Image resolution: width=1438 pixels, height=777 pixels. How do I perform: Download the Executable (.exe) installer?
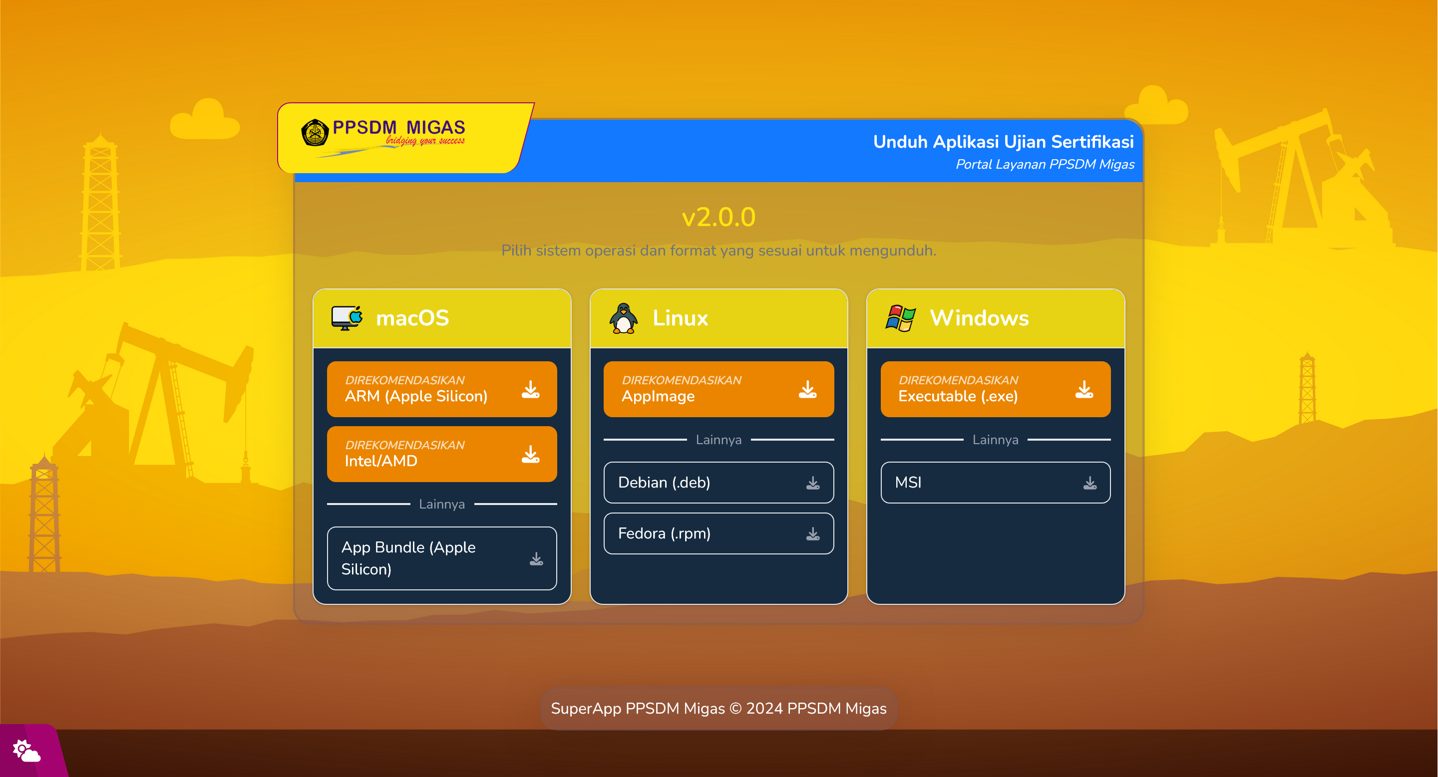(x=995, y=389)
